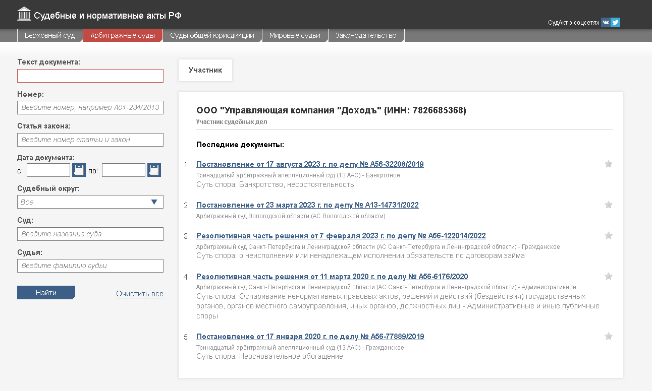
Task: Switch to Верховный суд tab
Action: (x=49, y=35)
